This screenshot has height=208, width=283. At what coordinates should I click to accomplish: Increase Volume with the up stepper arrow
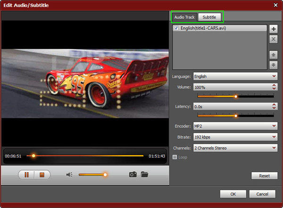274,85
